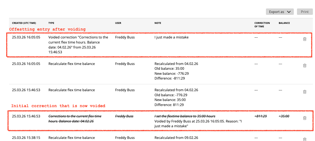Click trash icon for the 15:38:15 row

(x=304, y=139)
